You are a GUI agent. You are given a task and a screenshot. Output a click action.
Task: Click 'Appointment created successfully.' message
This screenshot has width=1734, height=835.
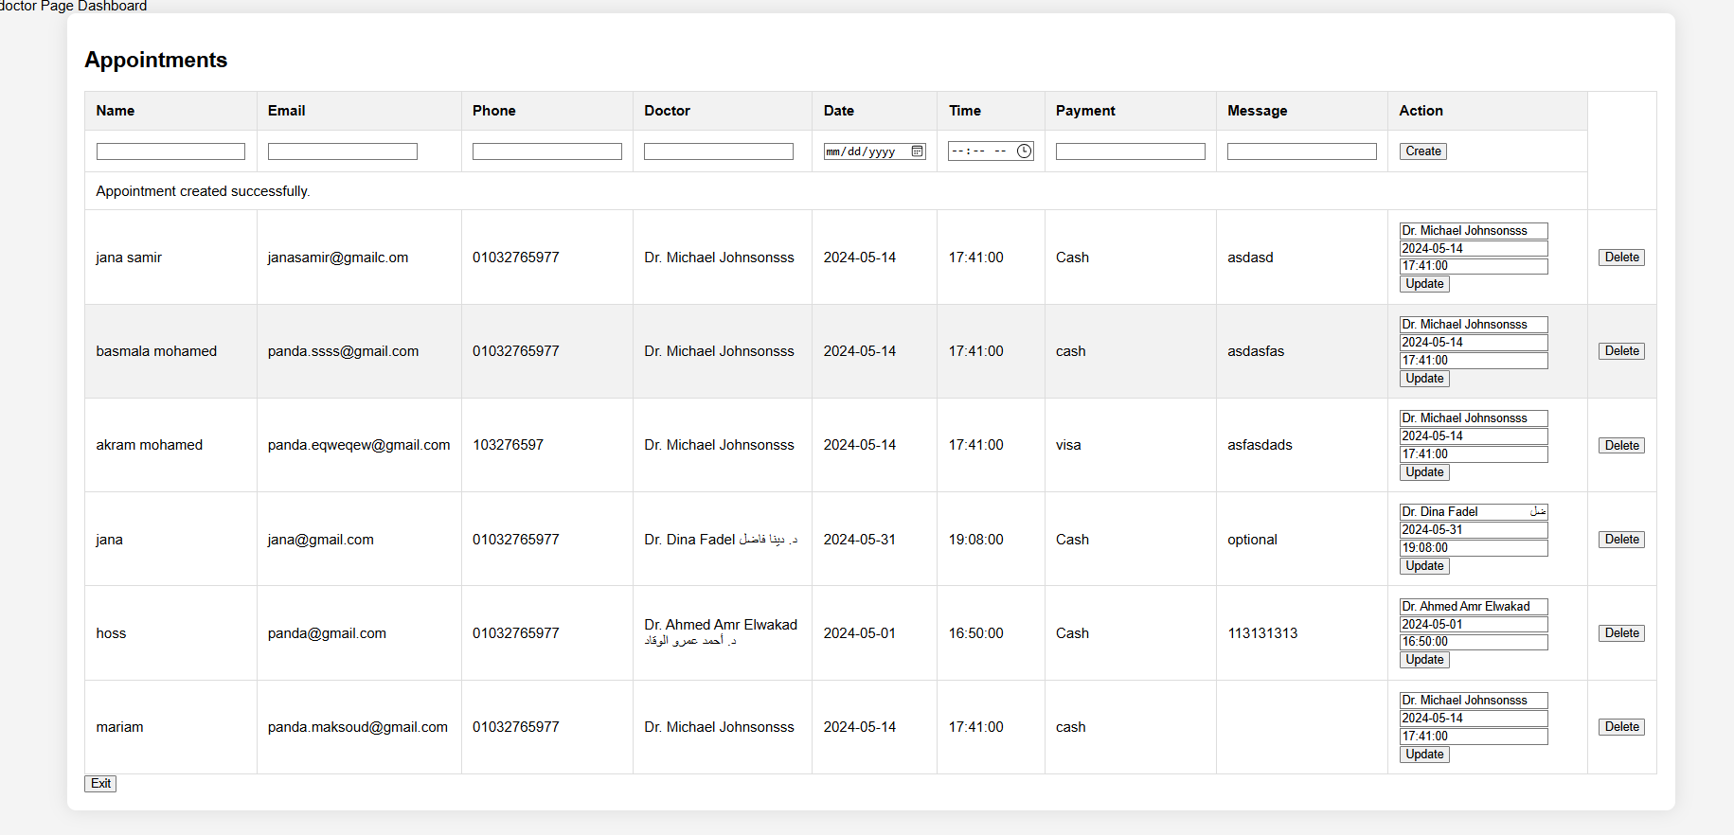pyautogui.click(x=203, y=191)
